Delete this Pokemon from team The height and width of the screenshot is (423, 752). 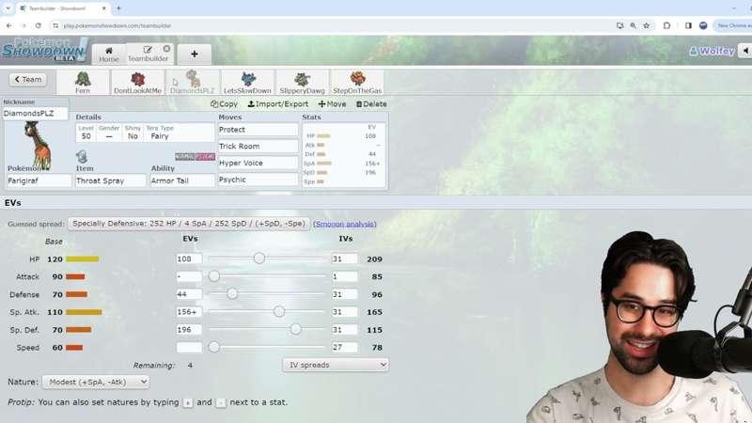point(371,103)
